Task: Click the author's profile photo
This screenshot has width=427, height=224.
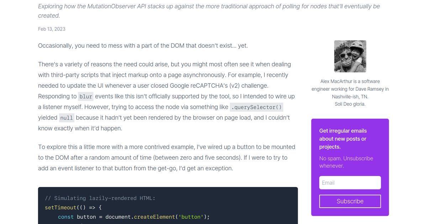Action: (350, 56)
